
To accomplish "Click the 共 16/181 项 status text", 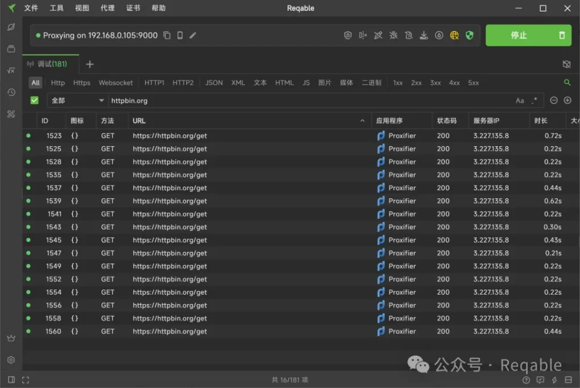I will click(289, 380).
